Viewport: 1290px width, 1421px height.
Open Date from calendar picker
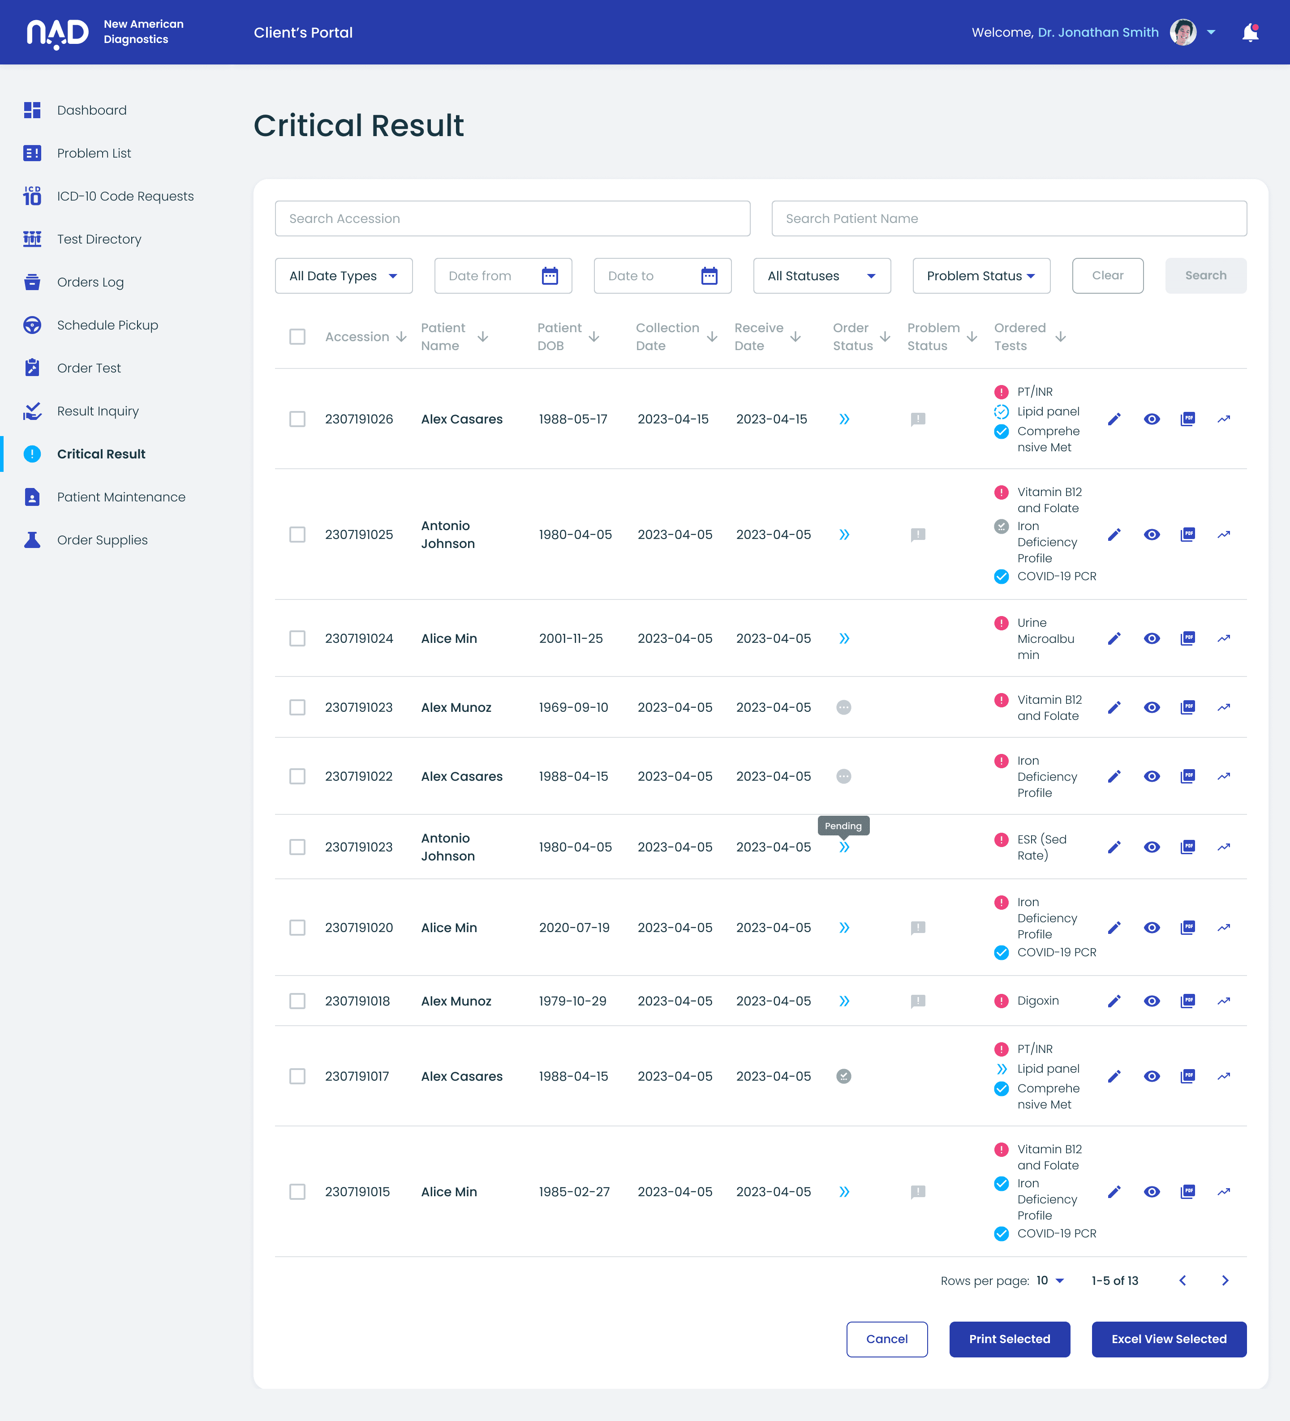point(550,276)
